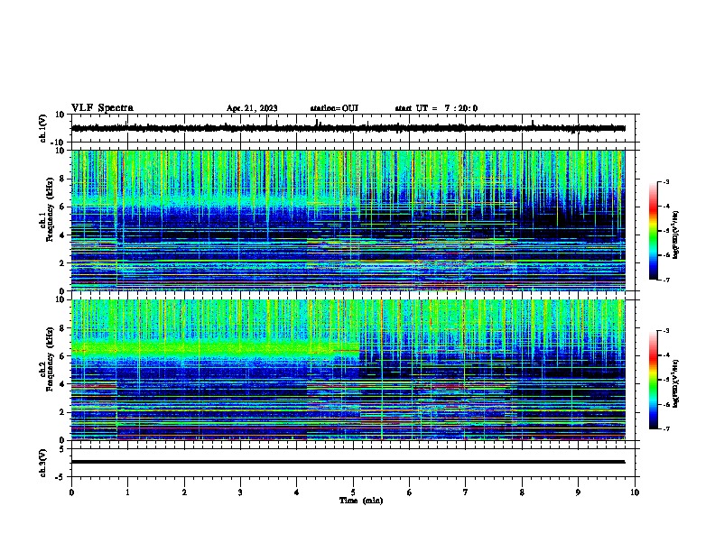
Task: Click the "0" tick on the time axis
Action: click(x=71, y=492)
